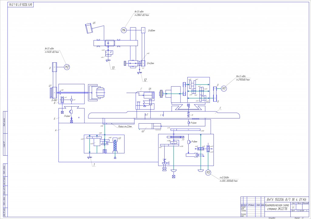Select the 'n=2860 об/мин' speed label

[x=142, y=15]
